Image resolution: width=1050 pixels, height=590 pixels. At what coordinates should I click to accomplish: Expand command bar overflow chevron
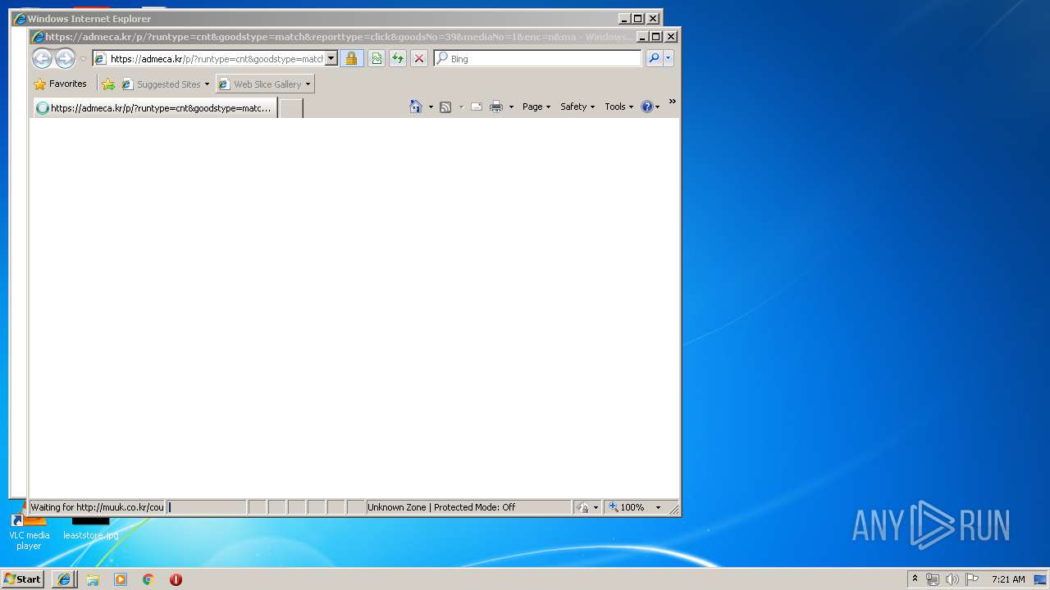pos(672,102)
